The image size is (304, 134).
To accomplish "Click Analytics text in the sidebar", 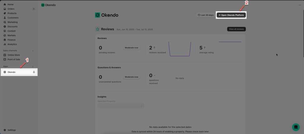I will pyautogui.click(x=12, y=44).
